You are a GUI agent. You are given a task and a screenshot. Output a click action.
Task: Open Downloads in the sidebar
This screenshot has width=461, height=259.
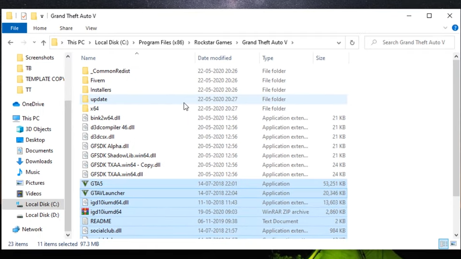point(39,161)
